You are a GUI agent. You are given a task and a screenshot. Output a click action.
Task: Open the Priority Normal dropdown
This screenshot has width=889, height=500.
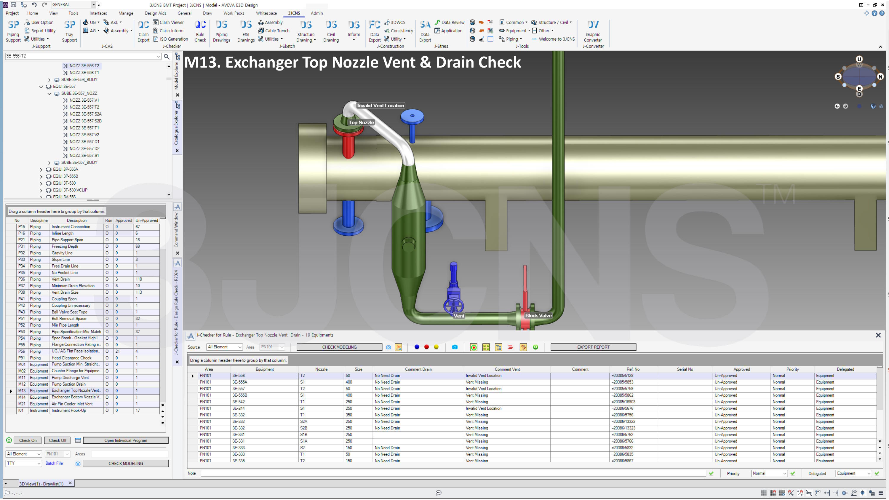pos(769,474)
